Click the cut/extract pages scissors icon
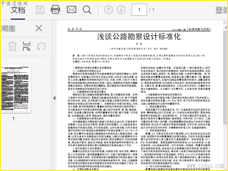The image size is (228, 171). (x=27, y=46)
